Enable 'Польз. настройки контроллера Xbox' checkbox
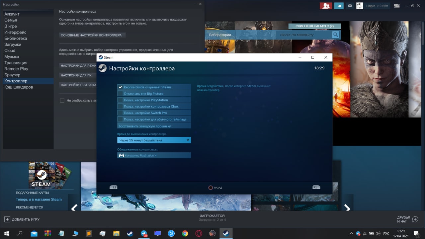425x239 pixels. coord(120,107)
